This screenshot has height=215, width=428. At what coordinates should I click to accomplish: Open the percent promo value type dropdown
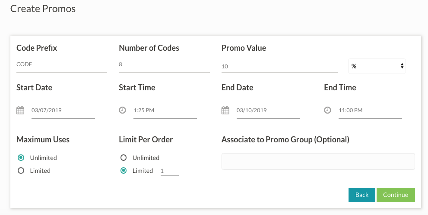coord(377,66)
